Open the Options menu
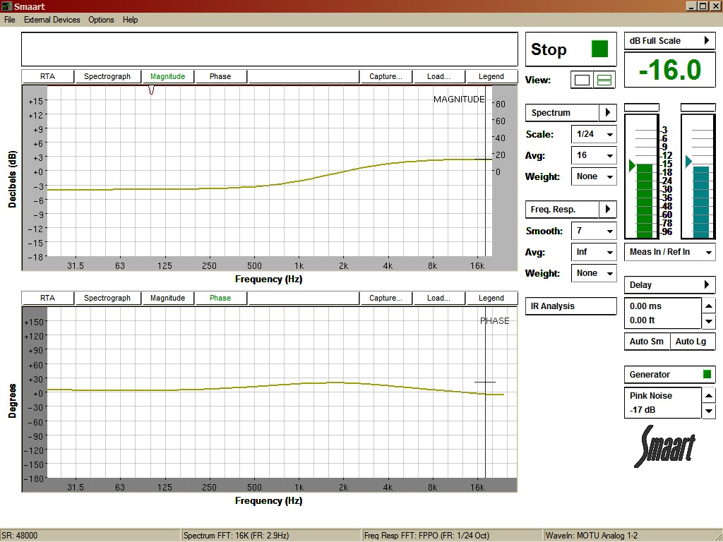The height and width of the screenshot is (542, 723). [x=101, y=20]
